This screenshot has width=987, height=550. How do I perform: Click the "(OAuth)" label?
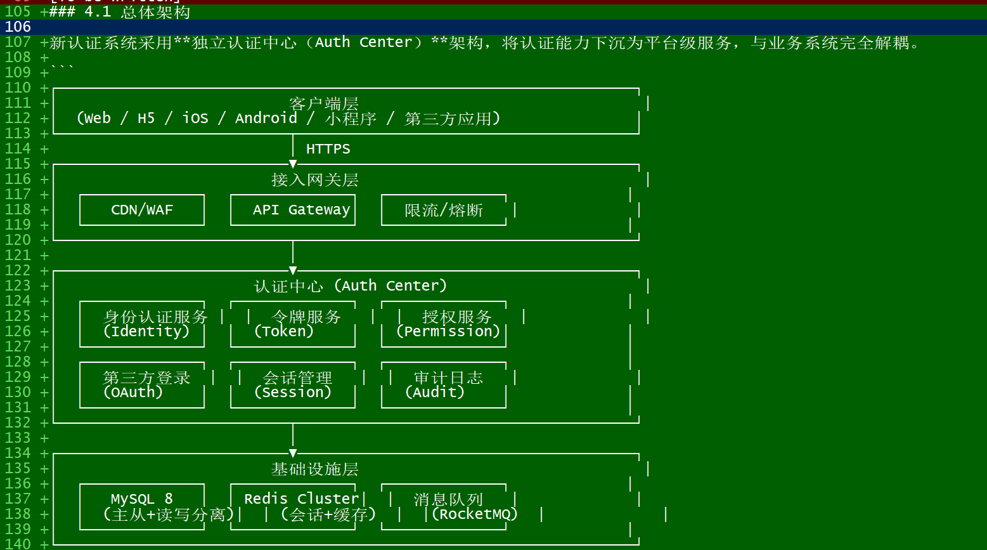[133, 393]
